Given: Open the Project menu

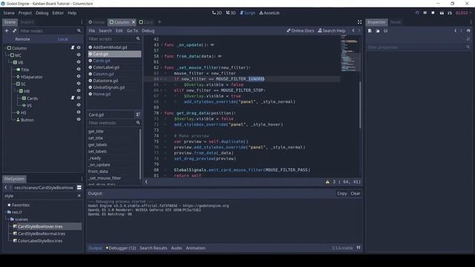Looking at the screenshot, I should coord(25,13).
